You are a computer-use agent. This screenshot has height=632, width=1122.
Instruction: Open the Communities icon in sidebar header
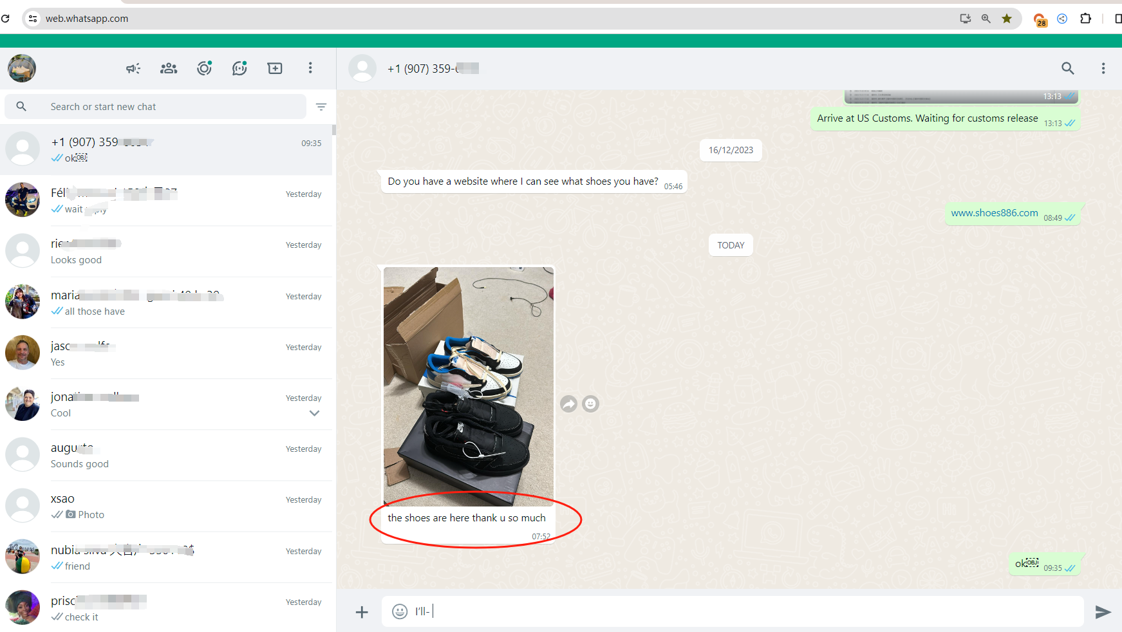click(169, 68)
